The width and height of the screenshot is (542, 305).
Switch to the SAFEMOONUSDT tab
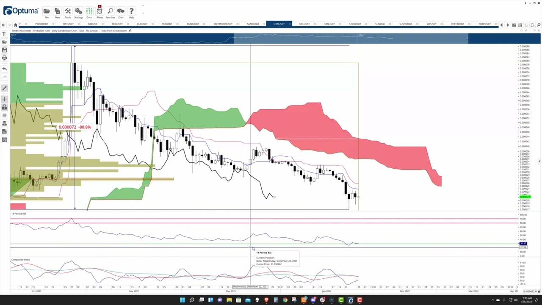click(x=223, y=24)
